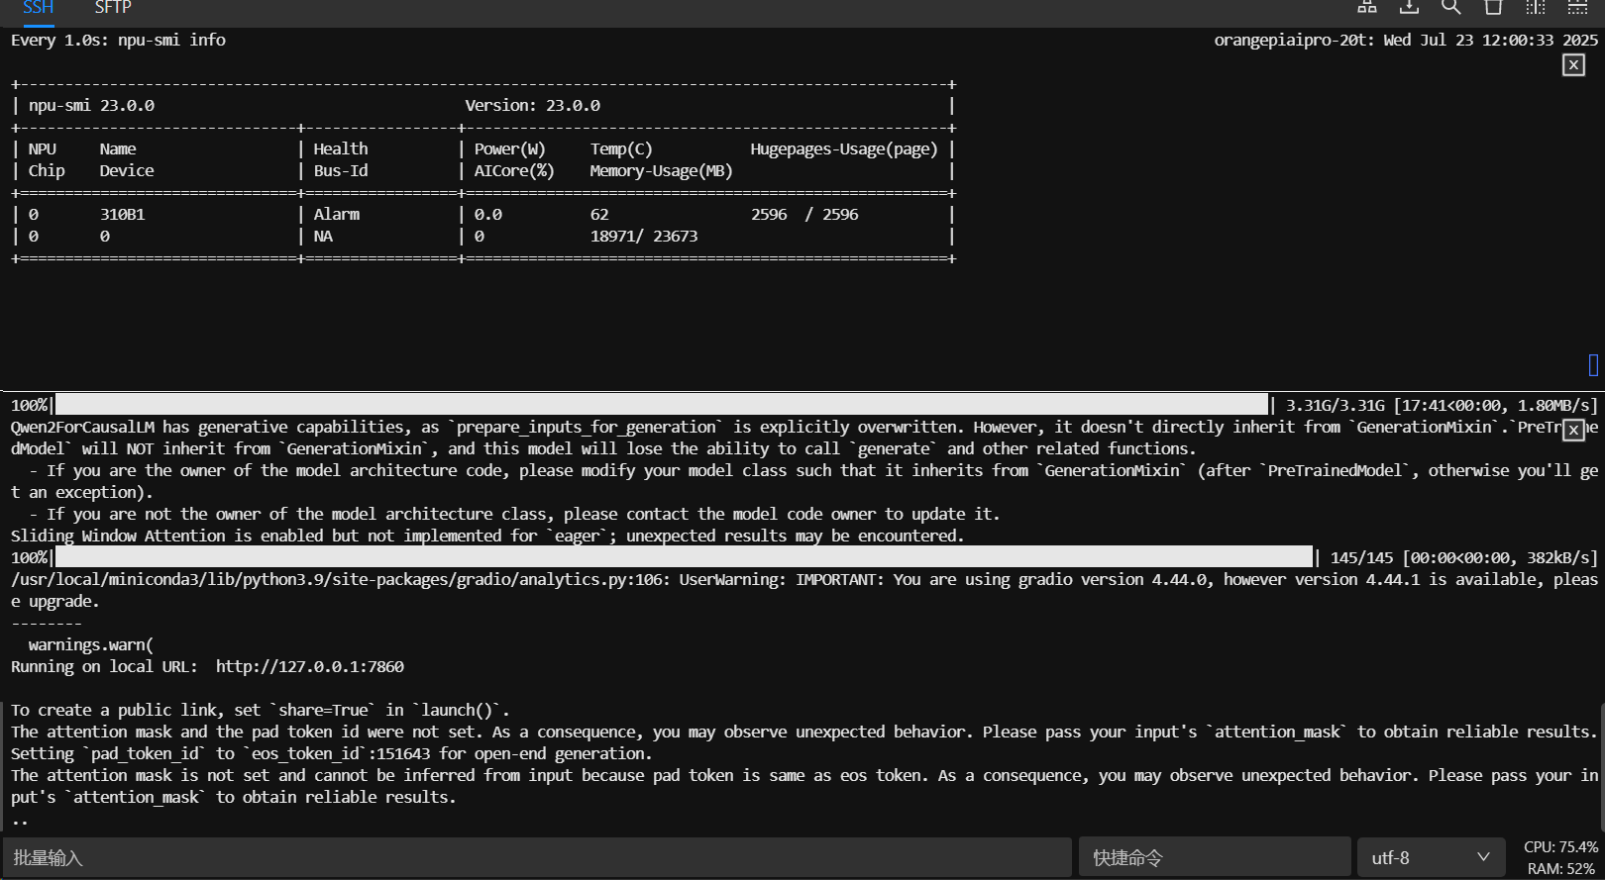Click the http://127.0.0.1:7860 local URL
Viewport: 1605px width, 880px height.
[310, 667]
